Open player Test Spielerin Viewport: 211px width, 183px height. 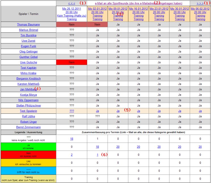tap(28, 111)
